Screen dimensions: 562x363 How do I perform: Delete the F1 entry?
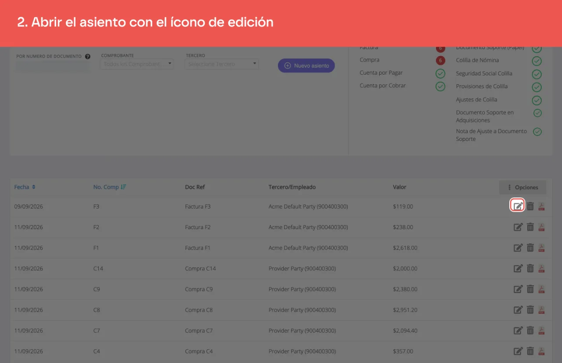(530, 248)
